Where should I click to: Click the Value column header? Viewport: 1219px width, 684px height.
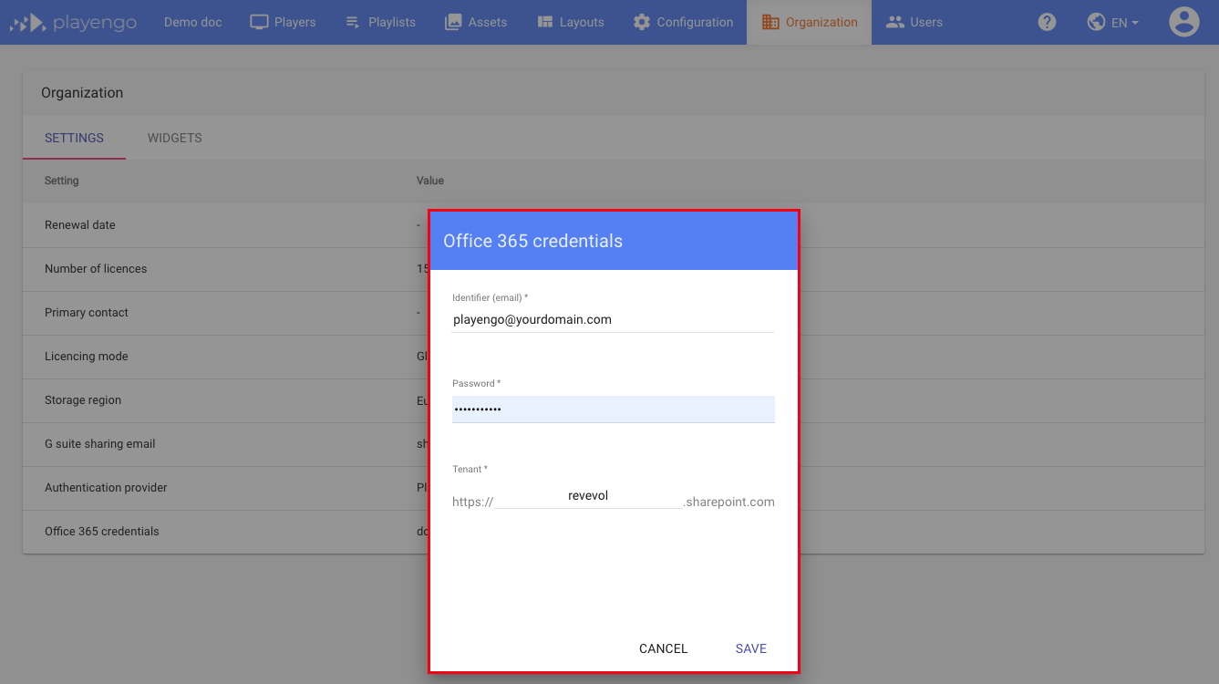pyautogui.click(x=430, y=181)
